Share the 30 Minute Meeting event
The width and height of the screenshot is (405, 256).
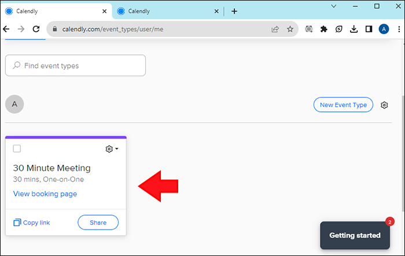click(98, 223)
